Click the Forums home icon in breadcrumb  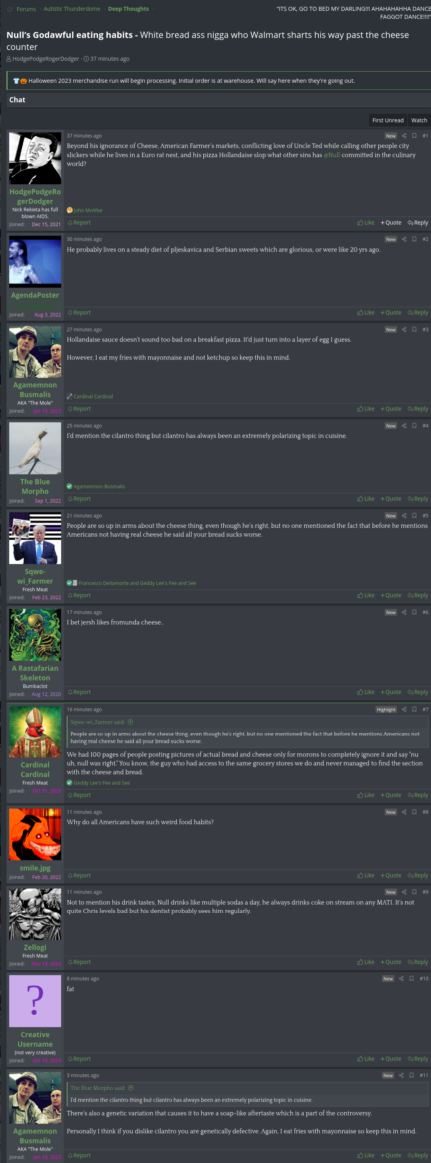click(x=10, y=9)
